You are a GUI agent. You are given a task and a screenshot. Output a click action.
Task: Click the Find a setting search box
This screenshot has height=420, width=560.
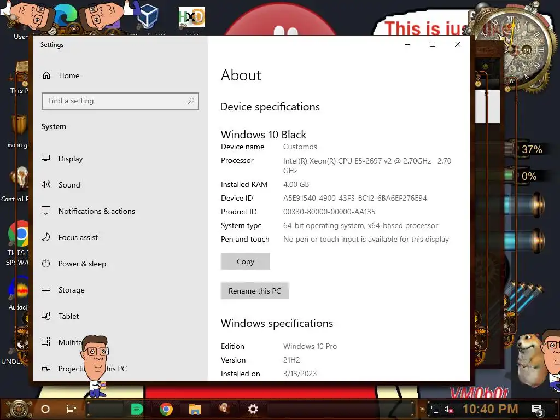[x=120, y=101]
